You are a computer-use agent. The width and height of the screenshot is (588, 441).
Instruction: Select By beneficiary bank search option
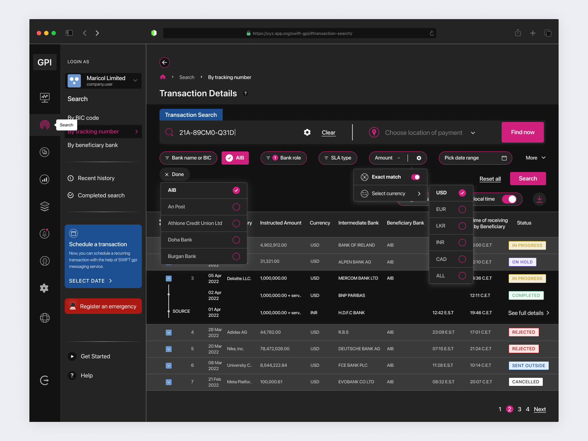click(93, 145)
